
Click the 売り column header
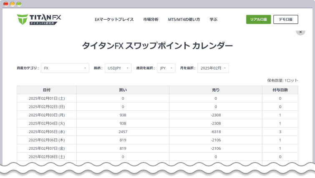click(216, 90)
